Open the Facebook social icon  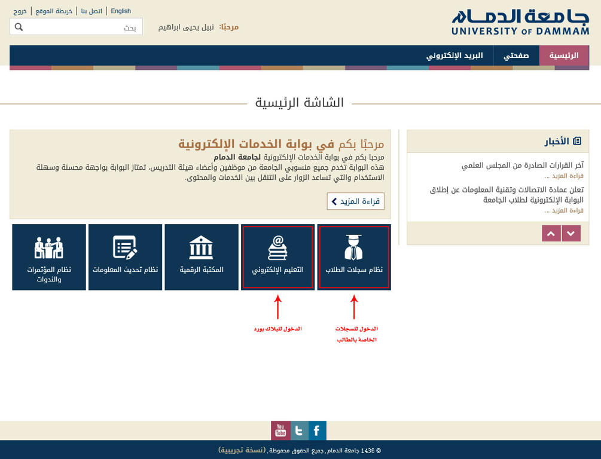click(318, 430)
